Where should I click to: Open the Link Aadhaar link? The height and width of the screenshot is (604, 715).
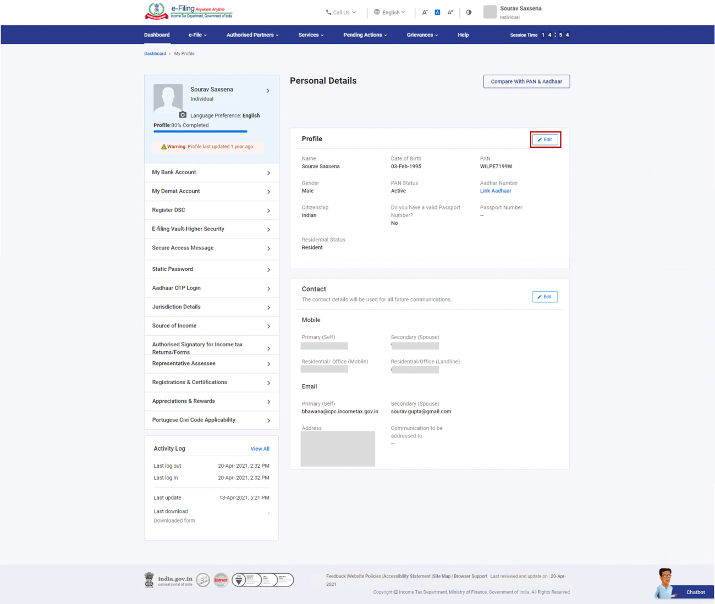[x=495, y=191]
